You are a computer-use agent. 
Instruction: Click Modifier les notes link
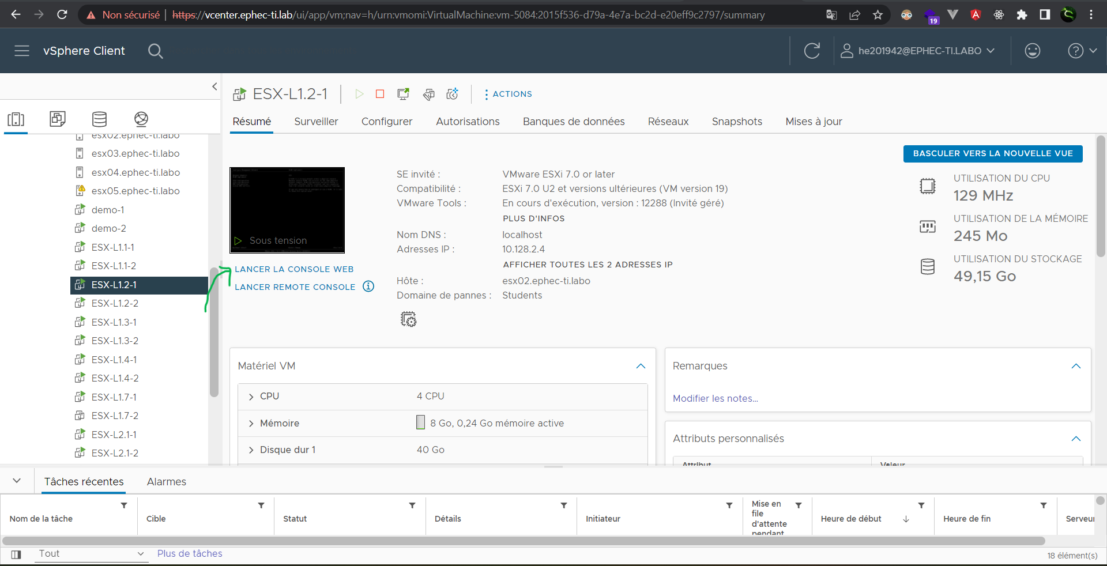[716, 398]
